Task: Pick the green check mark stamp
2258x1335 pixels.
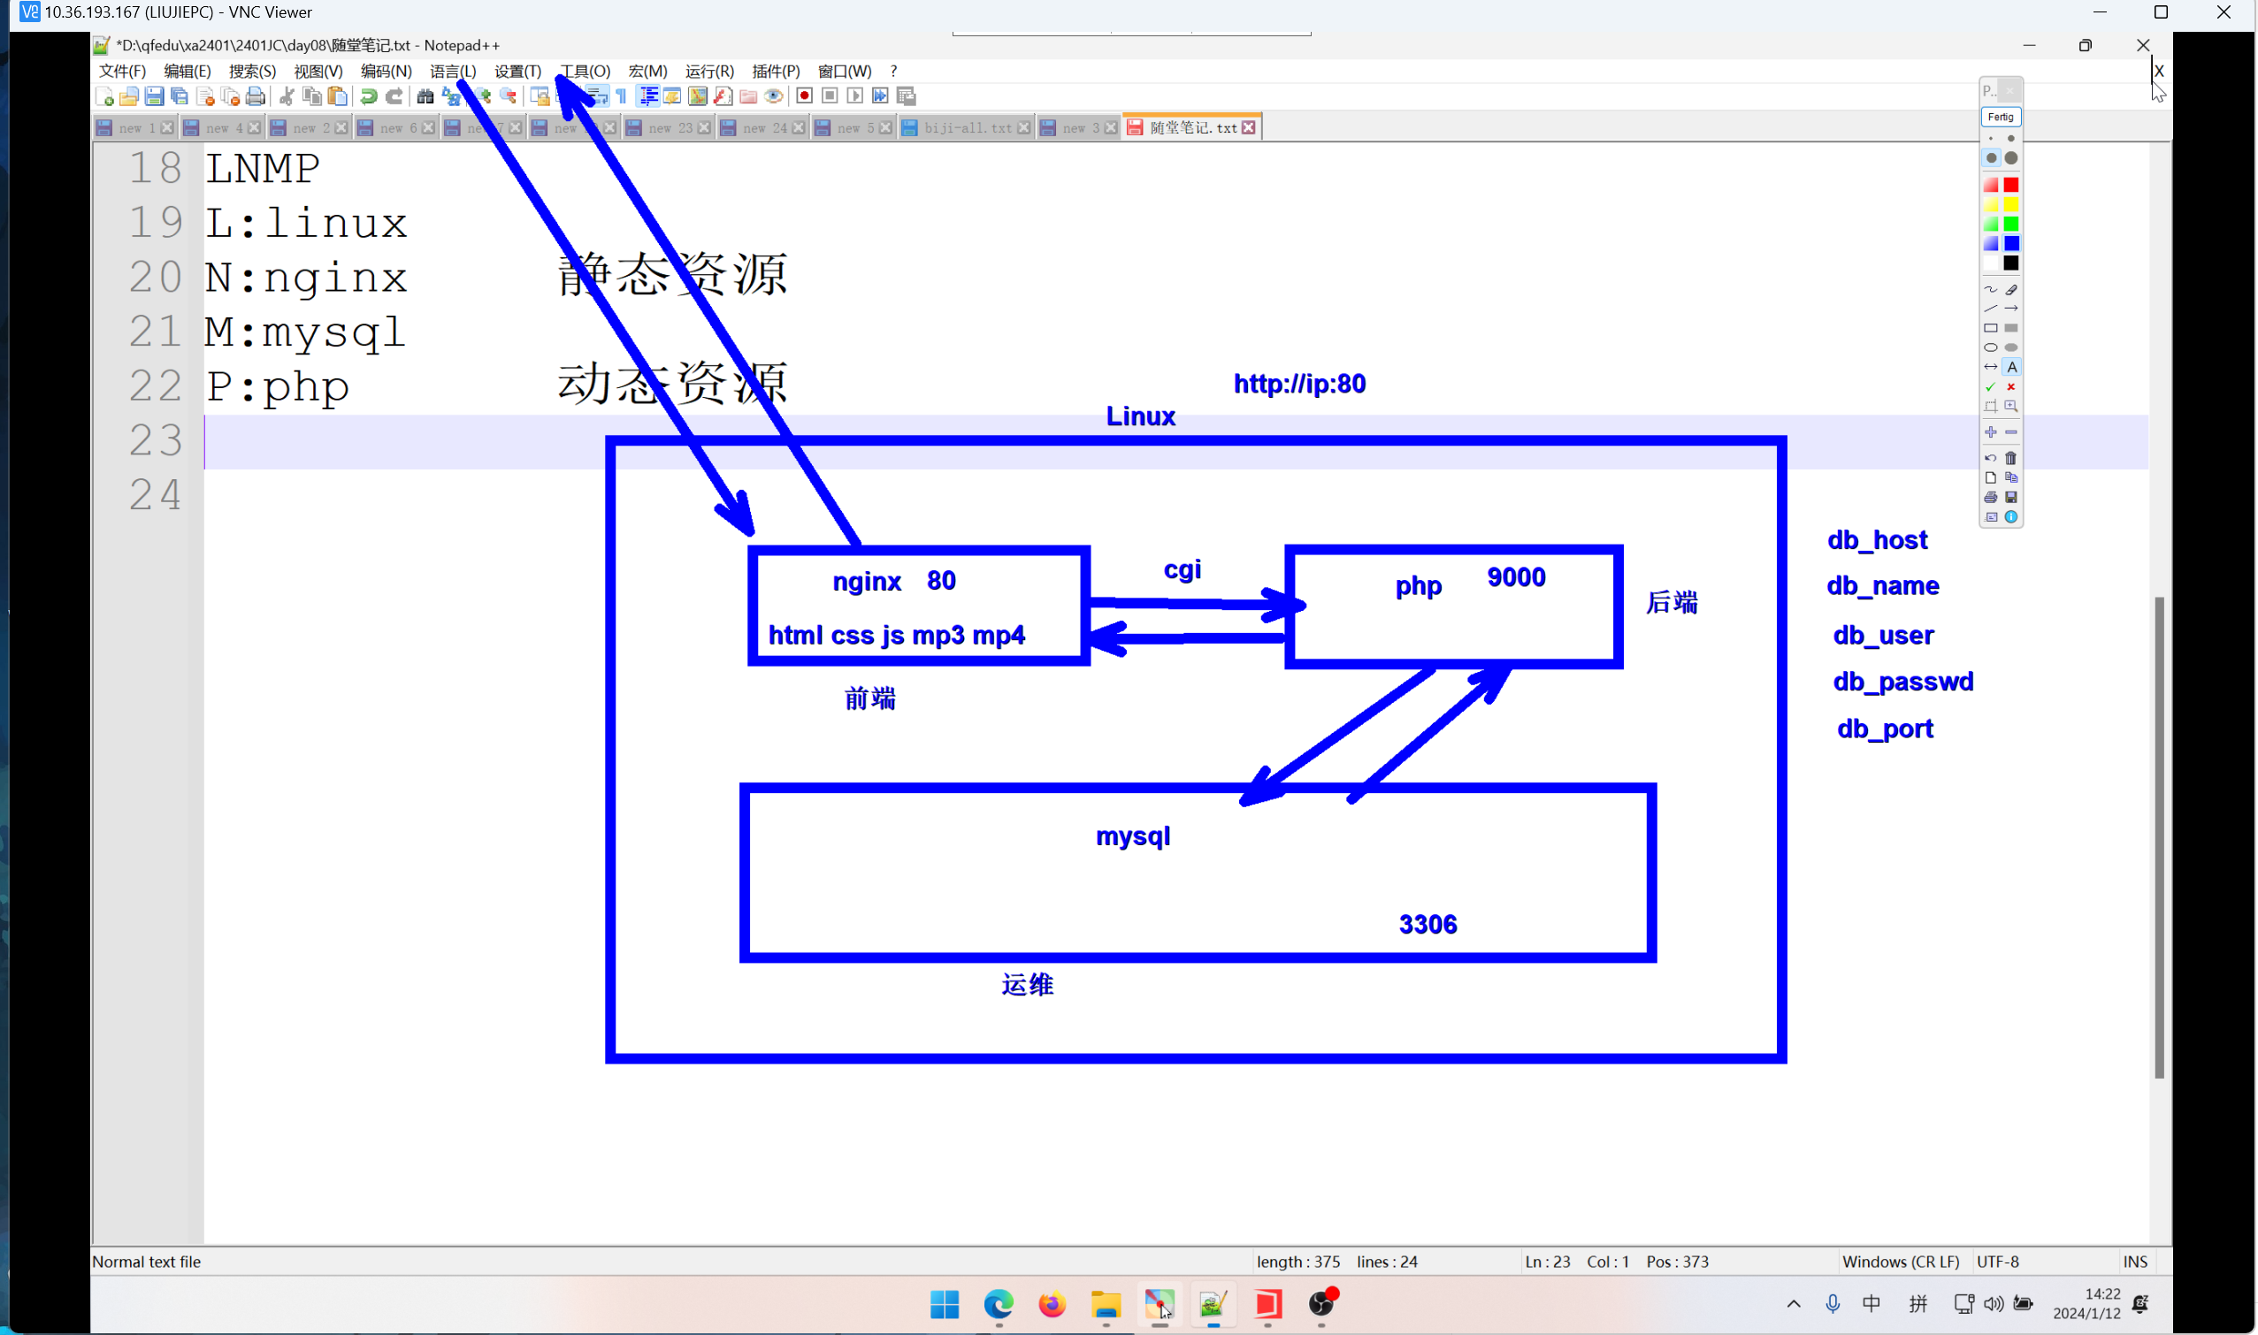Action: point(1990,387)
